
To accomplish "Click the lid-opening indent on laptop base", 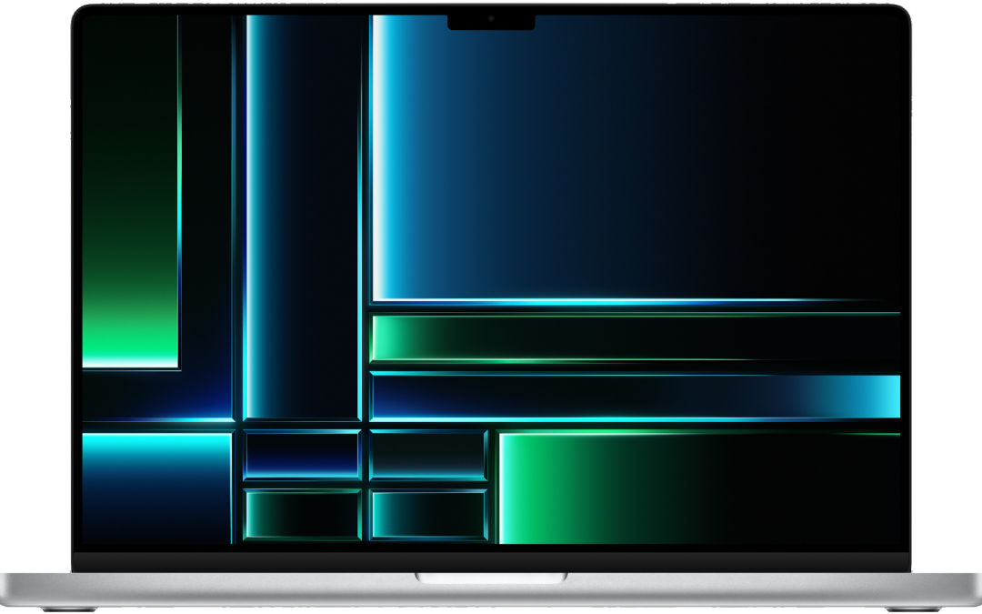I will pos(491,577).
